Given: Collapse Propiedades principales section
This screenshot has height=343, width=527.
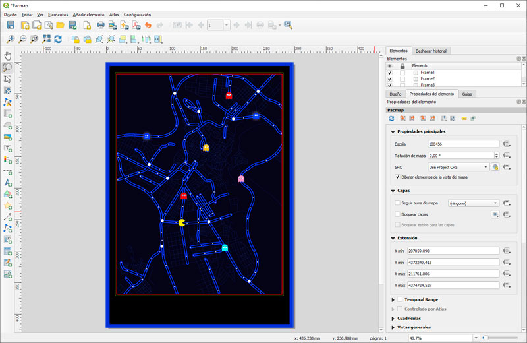Looking at the screenshot, I should [393, 132].
